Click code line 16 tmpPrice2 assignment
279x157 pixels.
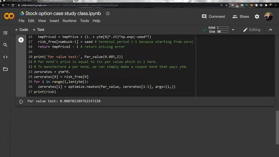click(x=95, y=37)
